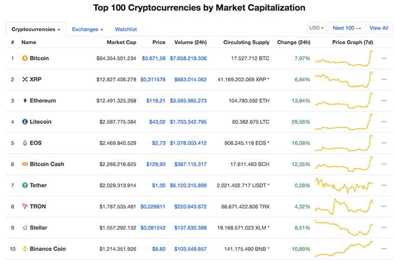Click the XRP logo icon
Image resolution: width=395 pixels, height=260 pixels.
click(24, 80)
